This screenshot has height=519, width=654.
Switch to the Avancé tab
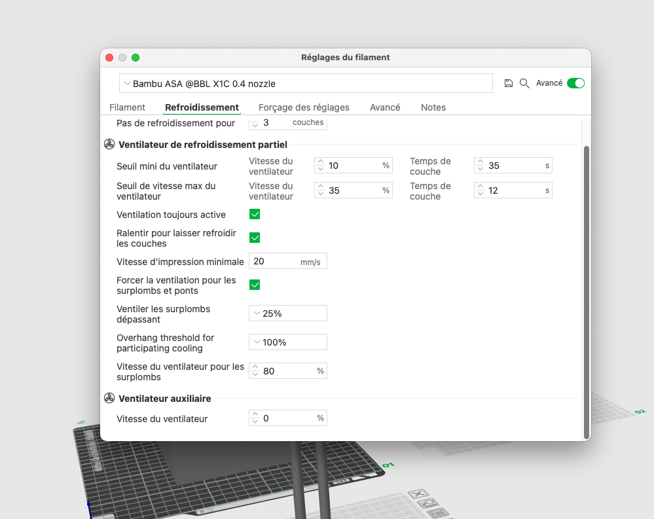[x=385, y=107]
